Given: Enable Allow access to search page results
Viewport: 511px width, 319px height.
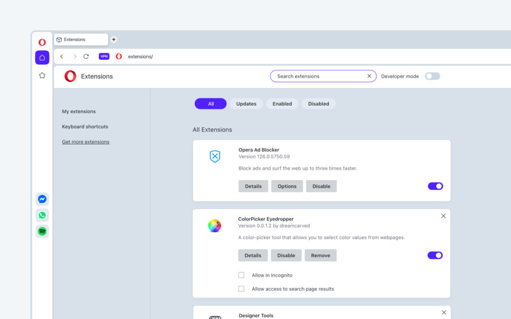Looking at the screenshot, I should (x=242, y=289).
